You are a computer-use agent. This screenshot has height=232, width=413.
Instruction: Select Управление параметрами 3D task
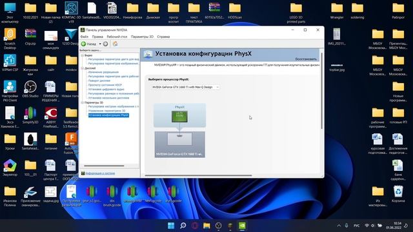106,111
